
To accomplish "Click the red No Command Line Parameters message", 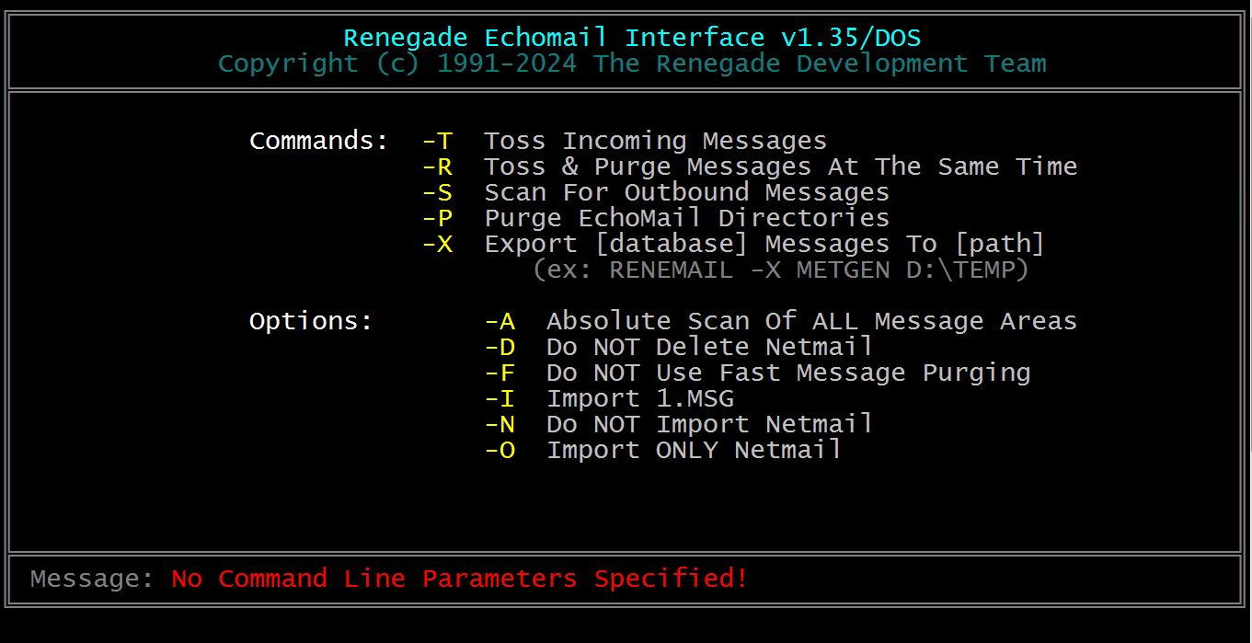I will (460, 579).
